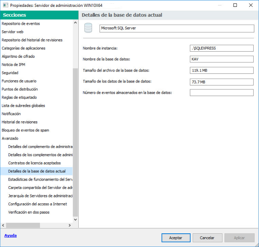
Task: Select Repositorio de eventos section
Action: pyautogui.click(x=21, y=24)
